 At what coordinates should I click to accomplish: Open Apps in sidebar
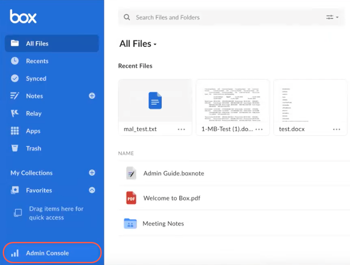tap(33, 131)
